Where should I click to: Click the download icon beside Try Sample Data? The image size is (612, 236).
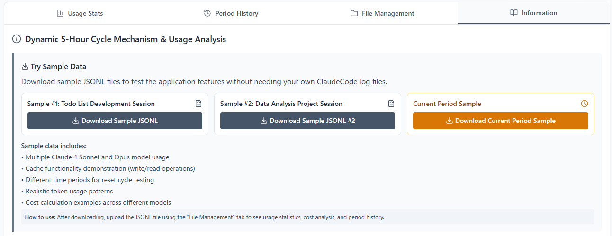pos(25,67)
